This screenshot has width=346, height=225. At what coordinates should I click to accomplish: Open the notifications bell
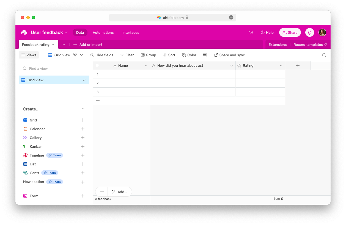pyautogui.click(x=310, y=32)
